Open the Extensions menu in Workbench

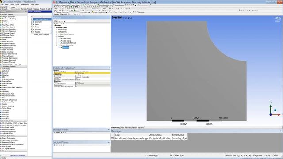pyautogui.click(x=25, y=4)
